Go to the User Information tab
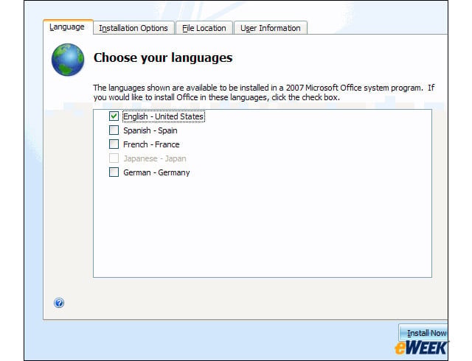Viewport: 472px width, 361px height. (x=271, y=28)
